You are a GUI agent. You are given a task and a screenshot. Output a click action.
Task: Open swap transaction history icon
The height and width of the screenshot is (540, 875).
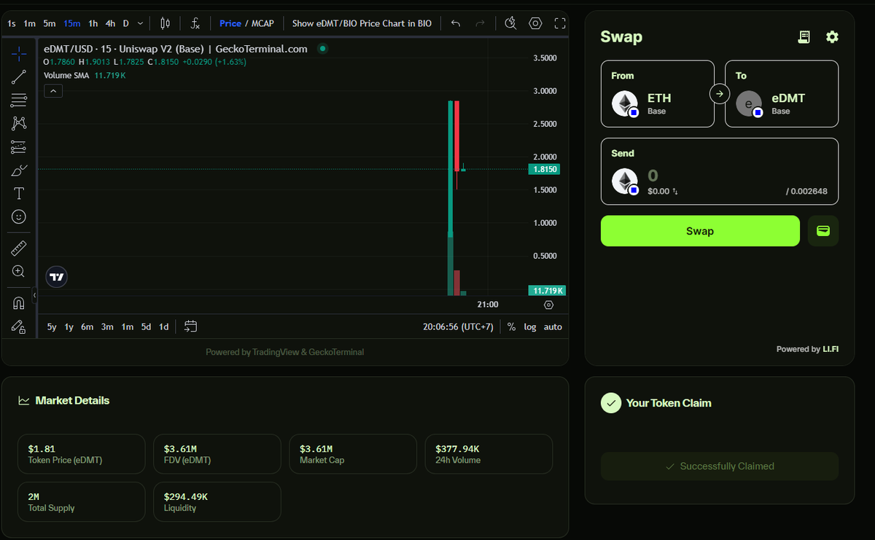pos(804,36)
